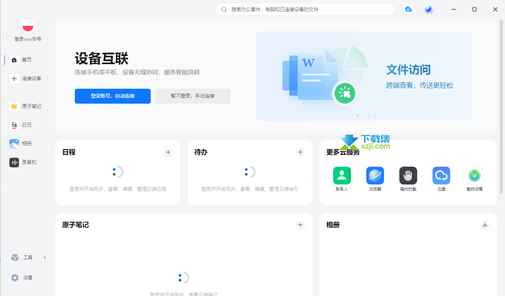Click 暂不登录，手动连接 button

193,96
